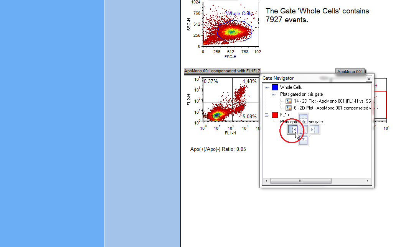
Task: Collapse the Whole Cells gate node
Action: pyautogui.click(x=267, y=87)
